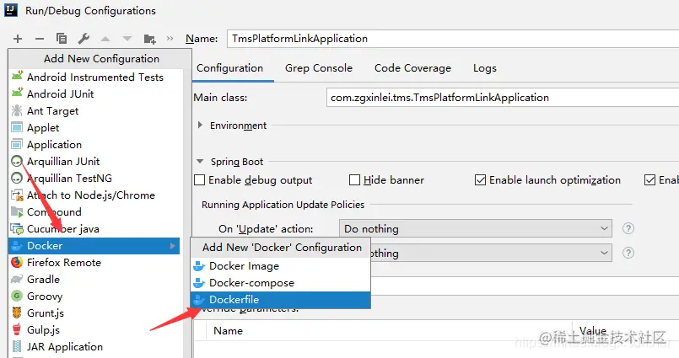
Task: Click the Ant Target spider icon
Action: coord(17,110)
